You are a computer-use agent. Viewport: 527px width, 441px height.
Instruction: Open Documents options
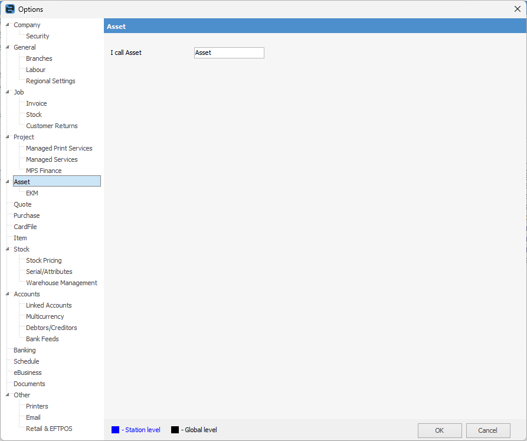pos(30,384)
